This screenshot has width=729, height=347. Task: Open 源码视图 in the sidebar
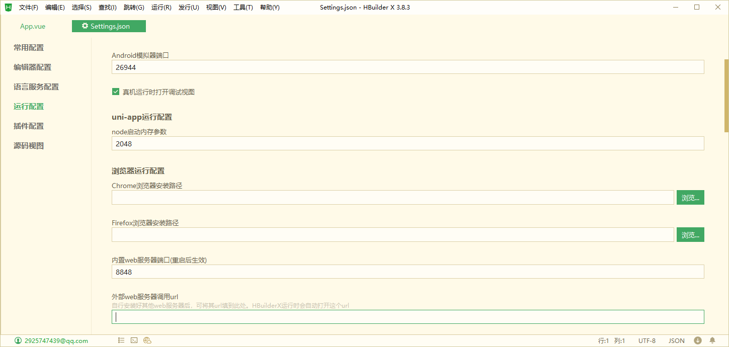[x=29, y=146]
